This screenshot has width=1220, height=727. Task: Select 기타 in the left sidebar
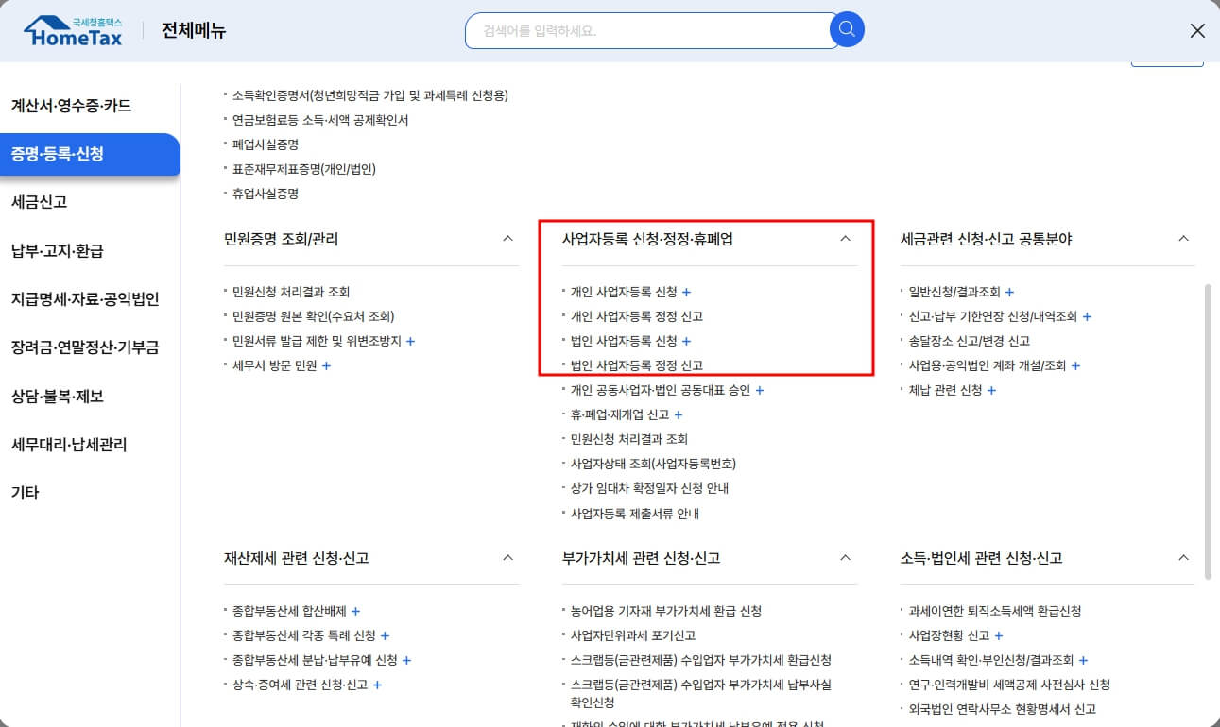click(x=25, y=492)
